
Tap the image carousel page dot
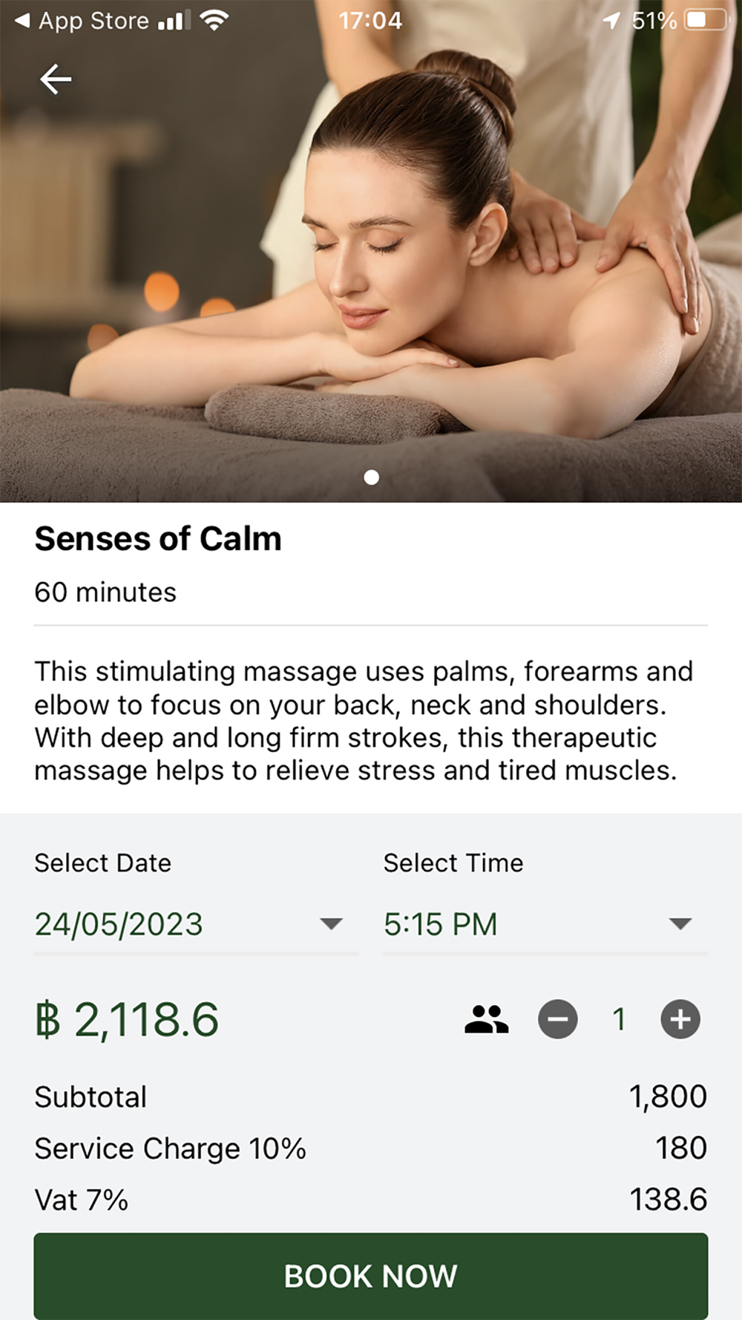click(372, 477)
